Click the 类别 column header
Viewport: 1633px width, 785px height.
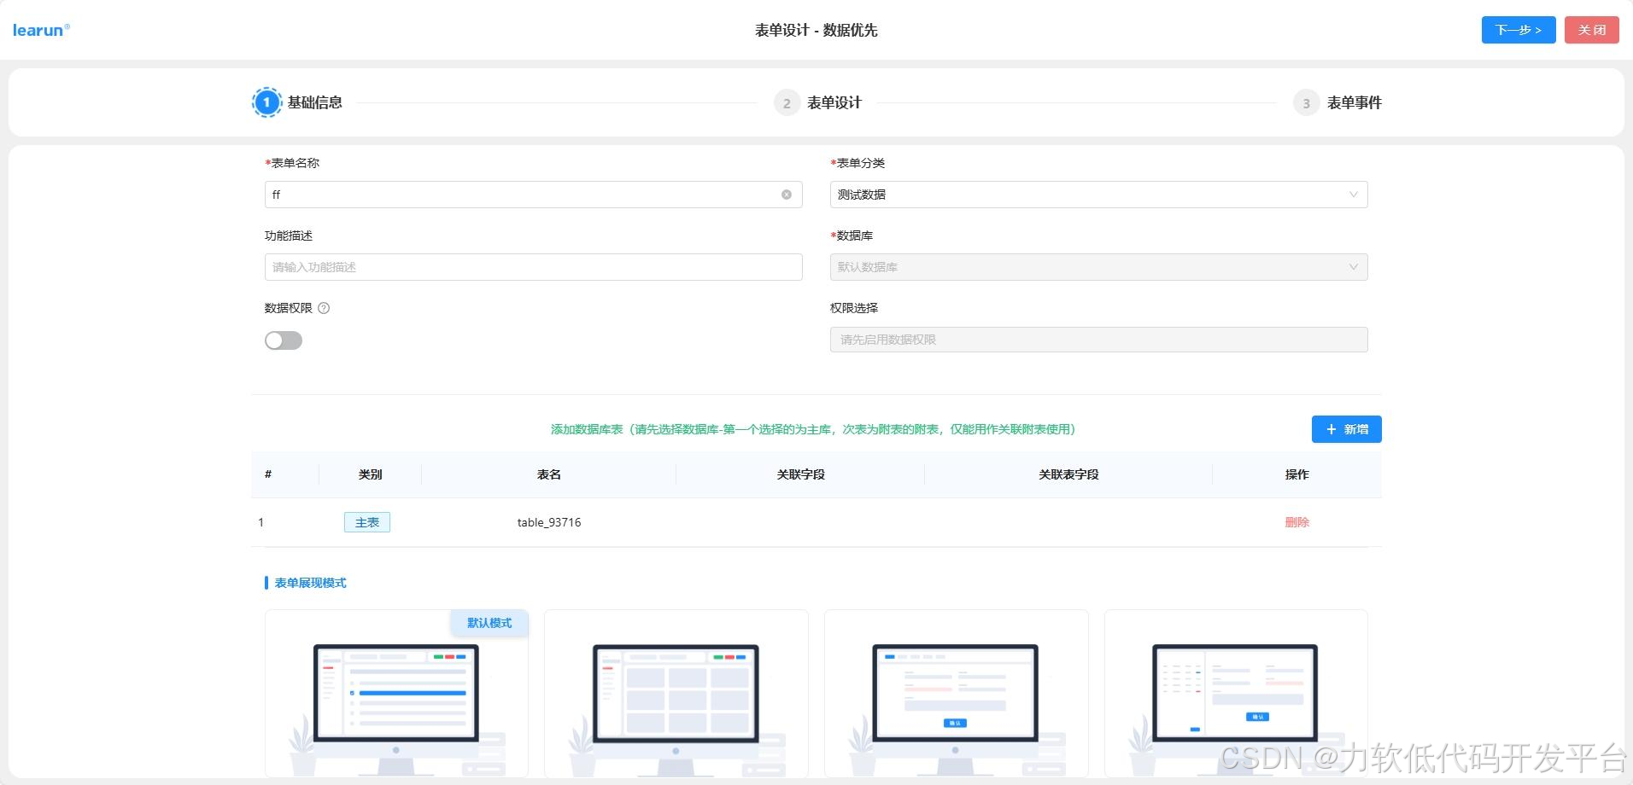pos(370,474)
